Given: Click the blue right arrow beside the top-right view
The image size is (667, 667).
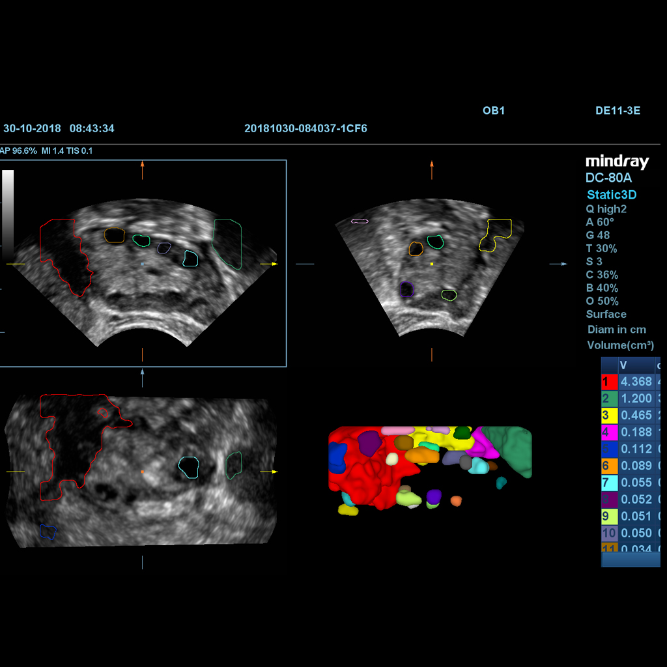Looking at the screenshot, I should [558, 264].
